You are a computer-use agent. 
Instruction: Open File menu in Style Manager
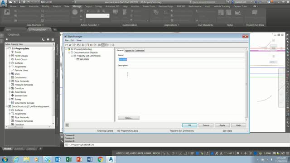pyautogui.click(x=67, y=40)
